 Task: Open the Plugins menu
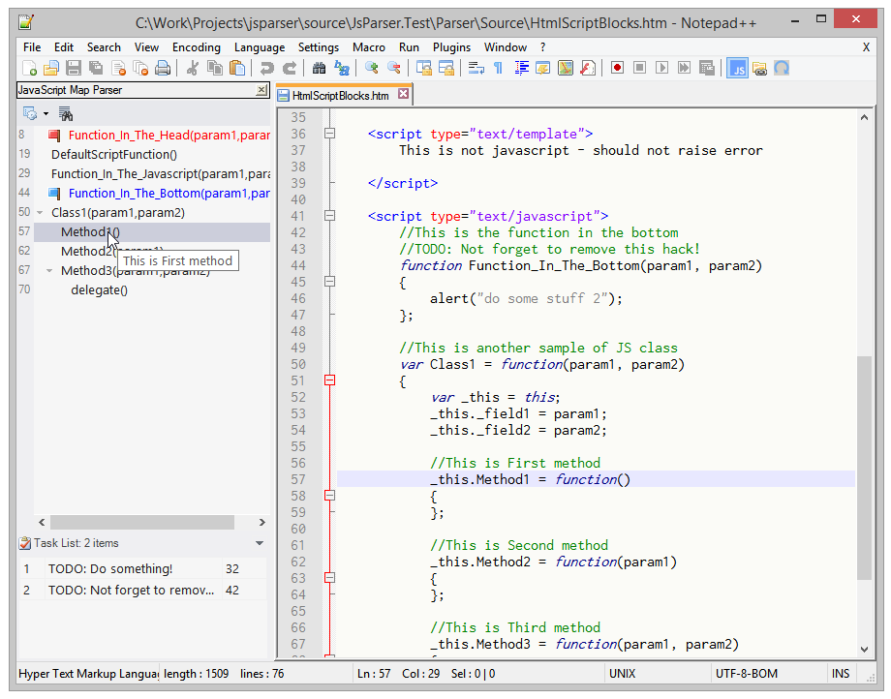[x=451, y=47]
